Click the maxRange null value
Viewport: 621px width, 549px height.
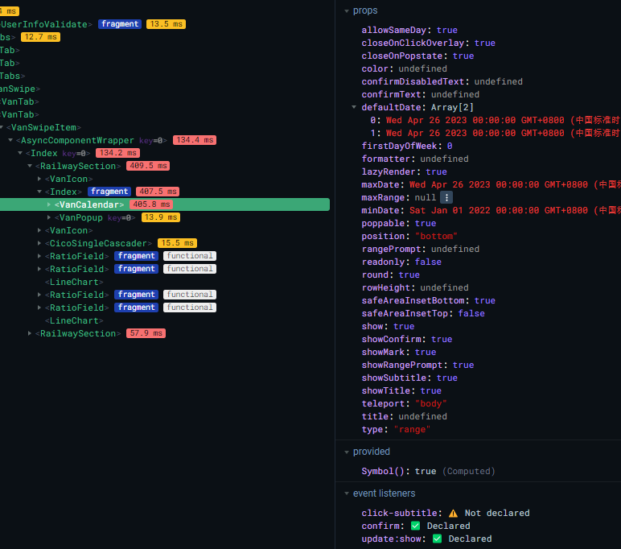[x=426, y=197]
